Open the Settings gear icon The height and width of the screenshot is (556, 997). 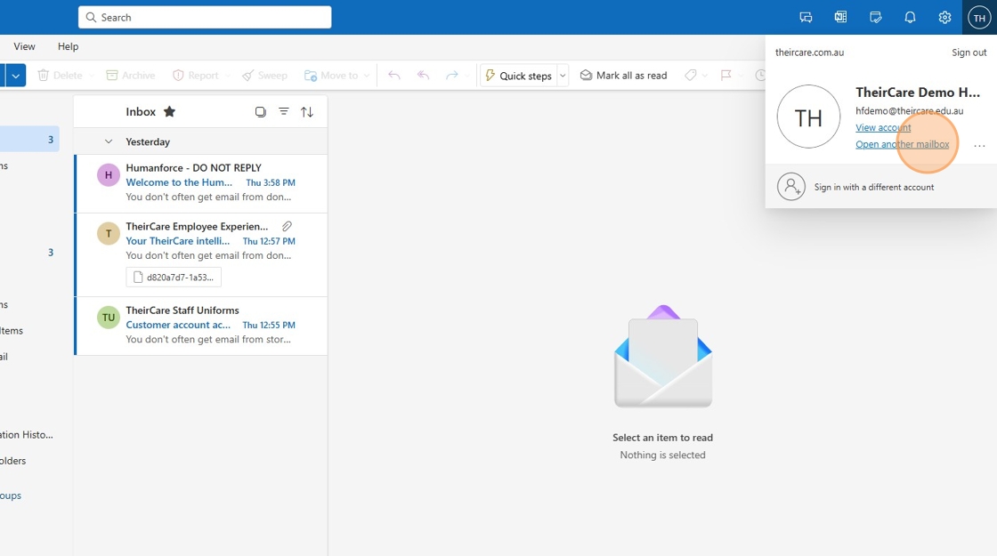pos(944,17)
